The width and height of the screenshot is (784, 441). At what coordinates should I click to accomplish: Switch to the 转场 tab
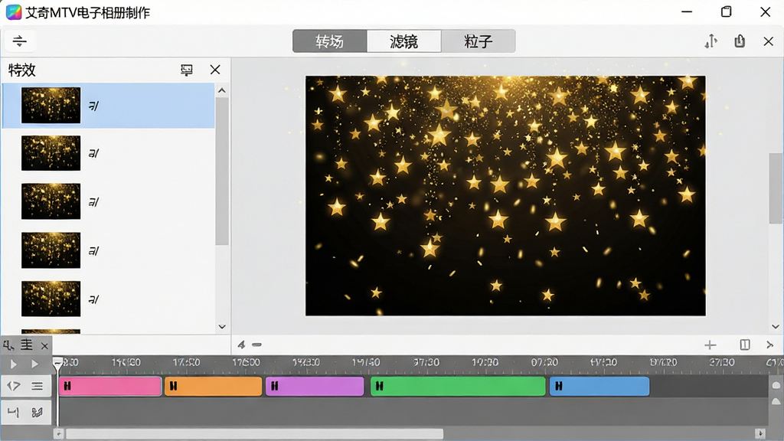click(x=329, y=41)
